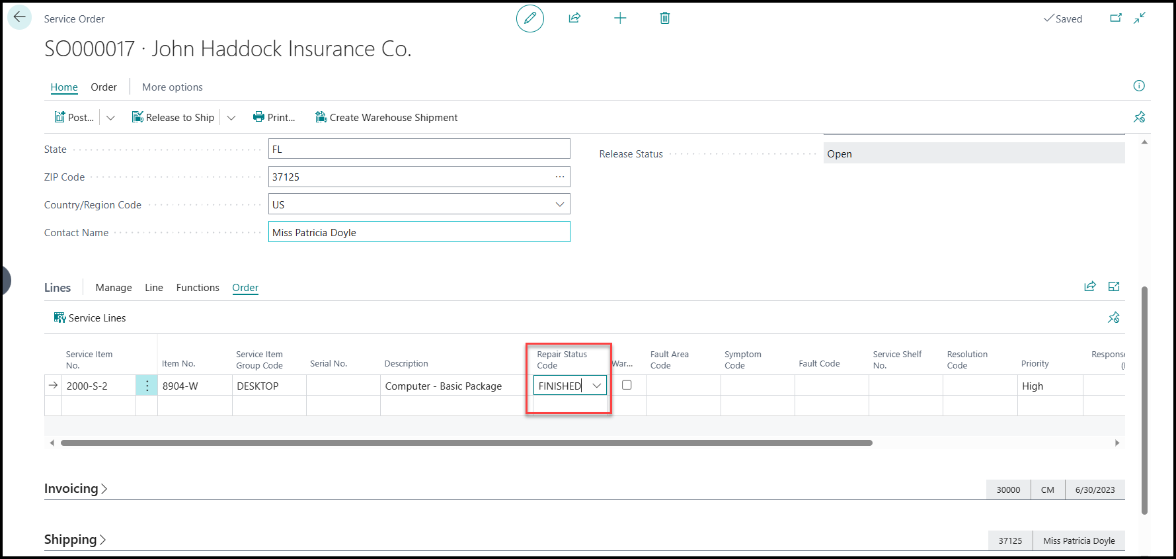Share the Lines section
Viewport: 1176px width, 559px height.
tap(1090, 286)
